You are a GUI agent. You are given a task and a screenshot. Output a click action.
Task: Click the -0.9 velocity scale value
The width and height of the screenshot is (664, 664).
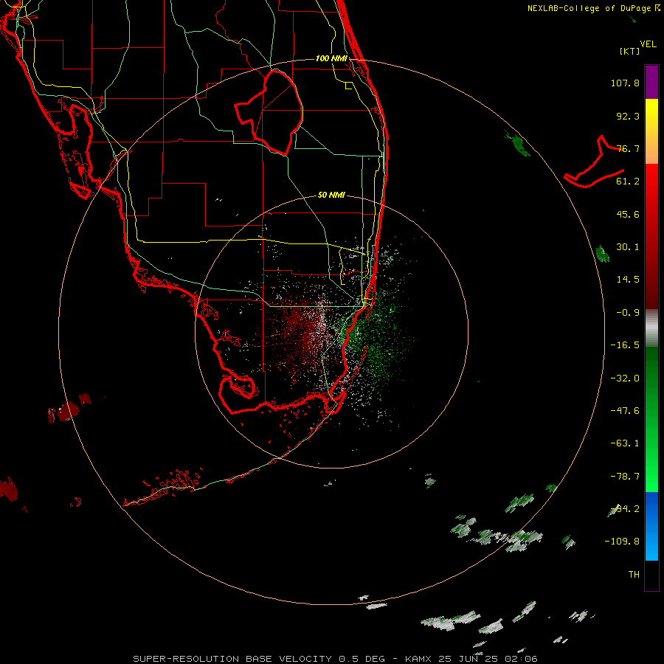628,313
